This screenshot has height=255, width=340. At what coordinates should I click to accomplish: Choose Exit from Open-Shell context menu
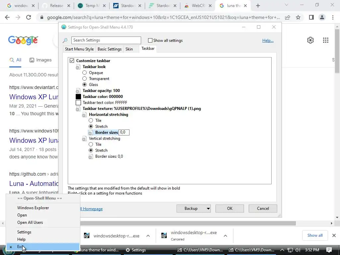coord(43,247)
